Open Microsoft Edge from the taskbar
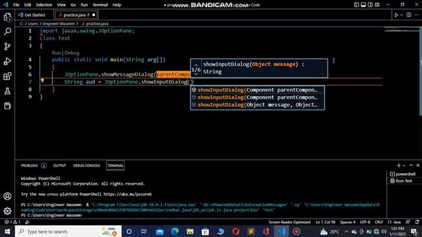 point(175,231)
